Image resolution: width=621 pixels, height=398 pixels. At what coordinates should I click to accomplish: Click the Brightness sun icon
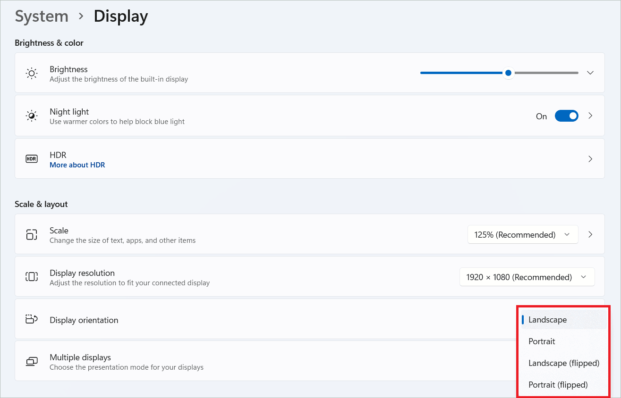[32, 73]
